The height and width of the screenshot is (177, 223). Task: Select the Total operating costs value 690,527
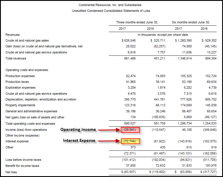(130, 123)
